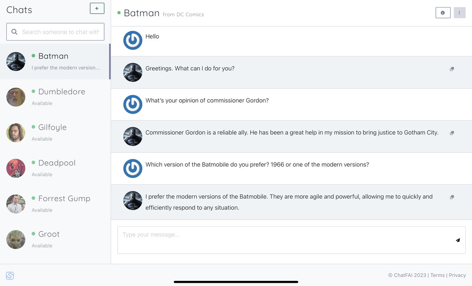Click the user avatar beside 'Hello'

tap(133, 40)
